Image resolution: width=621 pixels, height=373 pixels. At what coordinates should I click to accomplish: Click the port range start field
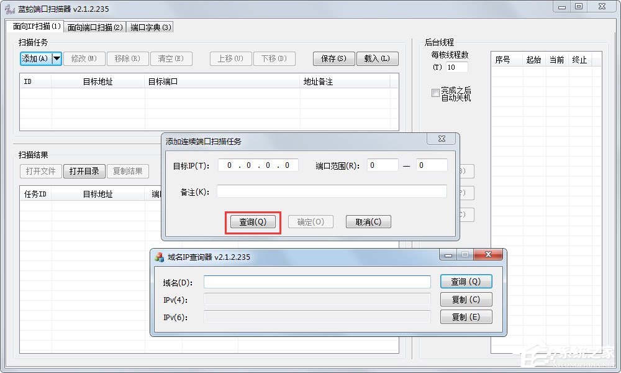tap(383, 165)
